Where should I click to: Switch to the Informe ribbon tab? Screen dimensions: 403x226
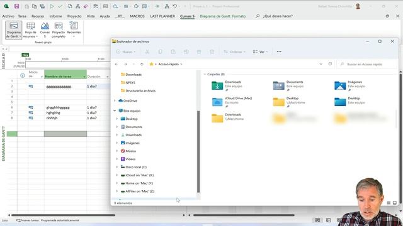pos(55,16)
